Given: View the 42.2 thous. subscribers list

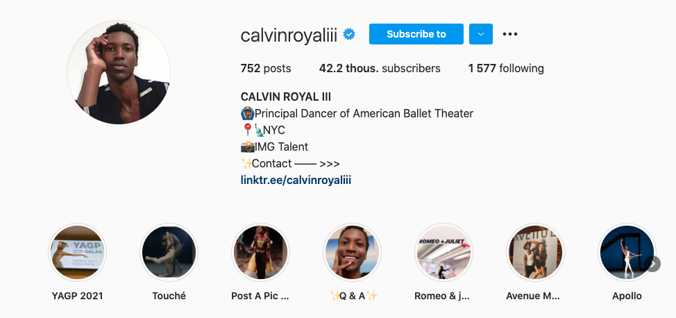Looking at the screenshot, I should 380,69.
